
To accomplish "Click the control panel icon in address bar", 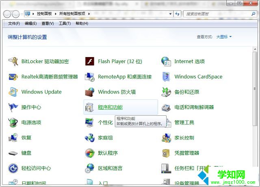I will point(28,14).
